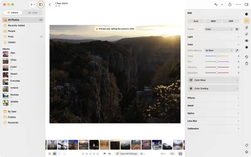
Task: Click the single photo detail view icon
Action: (54, 154)
